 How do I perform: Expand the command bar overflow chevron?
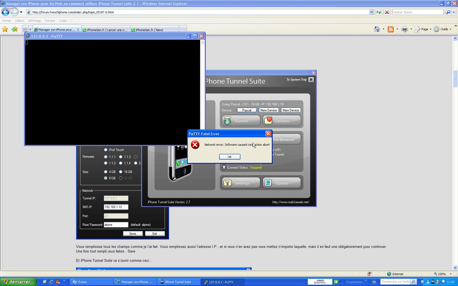(x=455, y=26)
